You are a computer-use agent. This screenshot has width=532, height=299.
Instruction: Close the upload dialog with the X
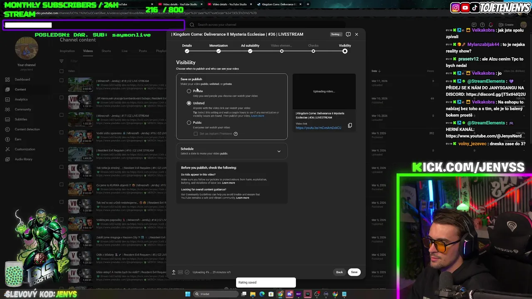[357, 34]
